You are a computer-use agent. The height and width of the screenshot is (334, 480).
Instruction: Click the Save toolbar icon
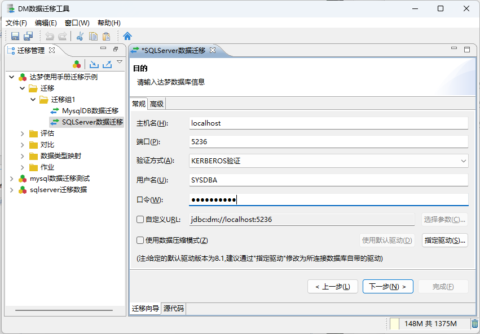click(15, 36)
